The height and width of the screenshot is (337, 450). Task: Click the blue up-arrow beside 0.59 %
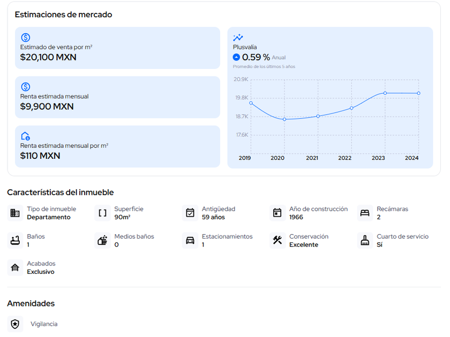click(x=236, y=57)
